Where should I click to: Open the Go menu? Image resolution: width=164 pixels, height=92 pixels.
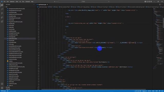(20, 2)
